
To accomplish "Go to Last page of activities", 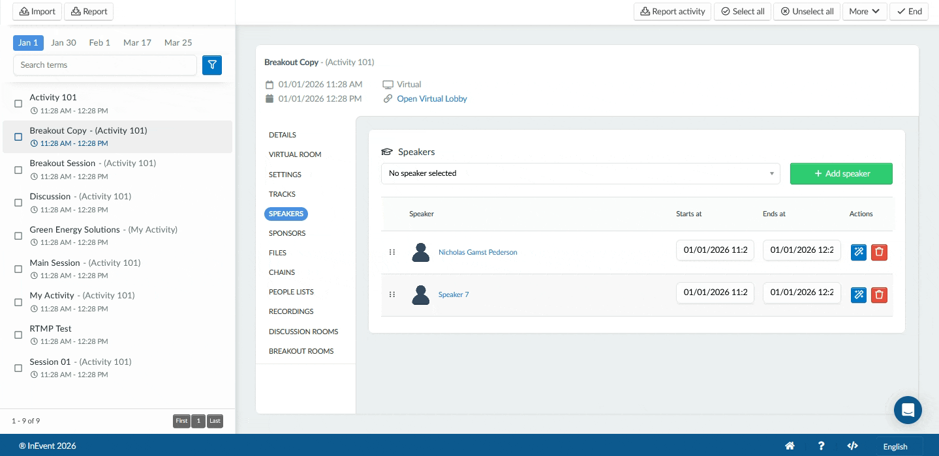I will point(215,421).
